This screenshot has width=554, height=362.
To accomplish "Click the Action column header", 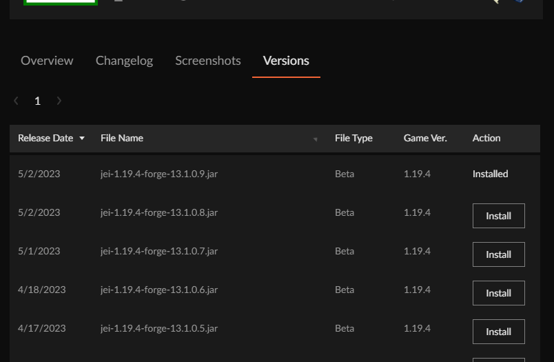I will pos(486,138).
